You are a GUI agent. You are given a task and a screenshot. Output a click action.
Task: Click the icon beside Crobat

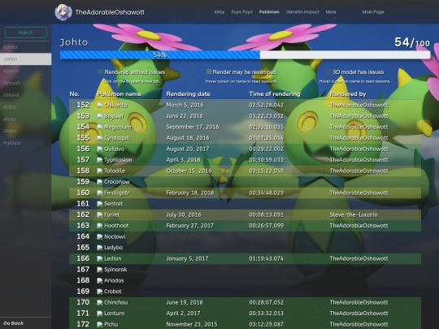coord(100,292)
